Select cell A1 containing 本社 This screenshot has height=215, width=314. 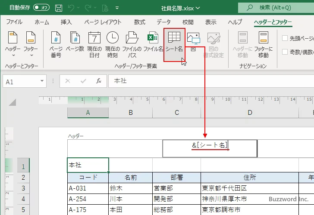click(88, 165)
